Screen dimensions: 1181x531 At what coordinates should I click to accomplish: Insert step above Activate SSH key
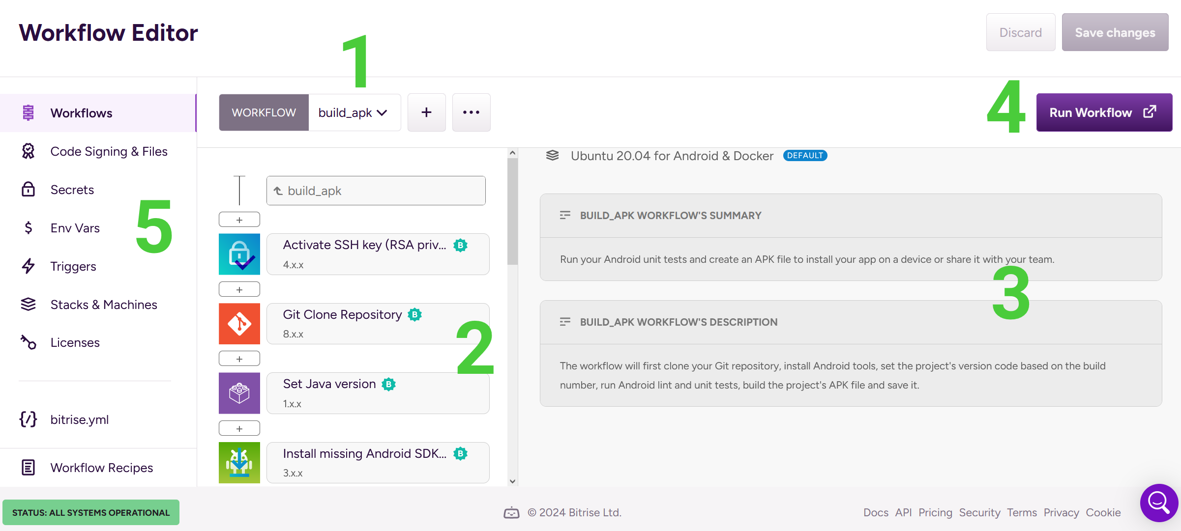239,220
